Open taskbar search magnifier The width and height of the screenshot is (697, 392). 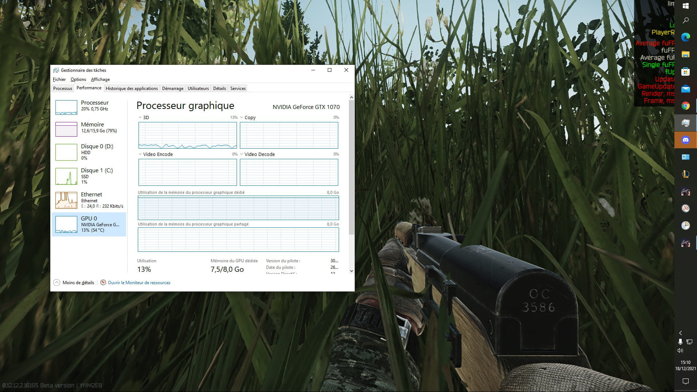pyautogui.click(x=685, y=20)
